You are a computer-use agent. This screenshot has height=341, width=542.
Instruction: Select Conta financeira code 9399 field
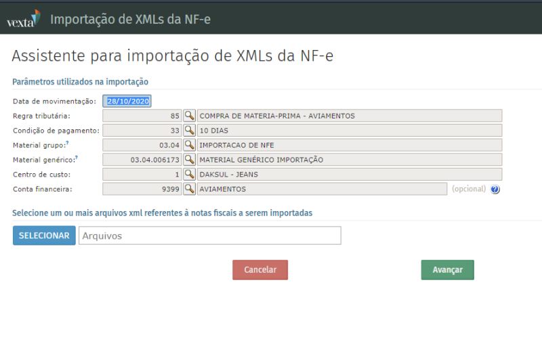coord(142,189)
